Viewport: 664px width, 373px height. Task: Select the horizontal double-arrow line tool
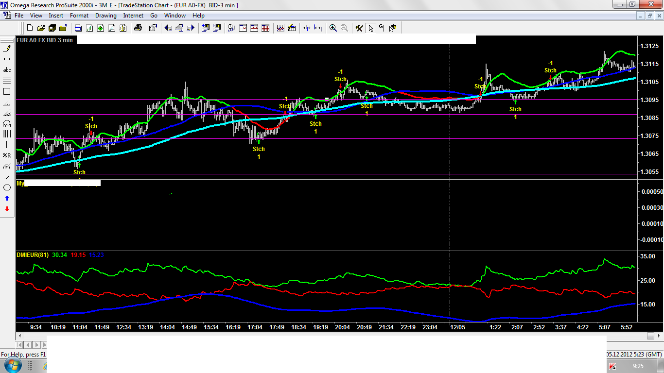[x=7, y=59]
